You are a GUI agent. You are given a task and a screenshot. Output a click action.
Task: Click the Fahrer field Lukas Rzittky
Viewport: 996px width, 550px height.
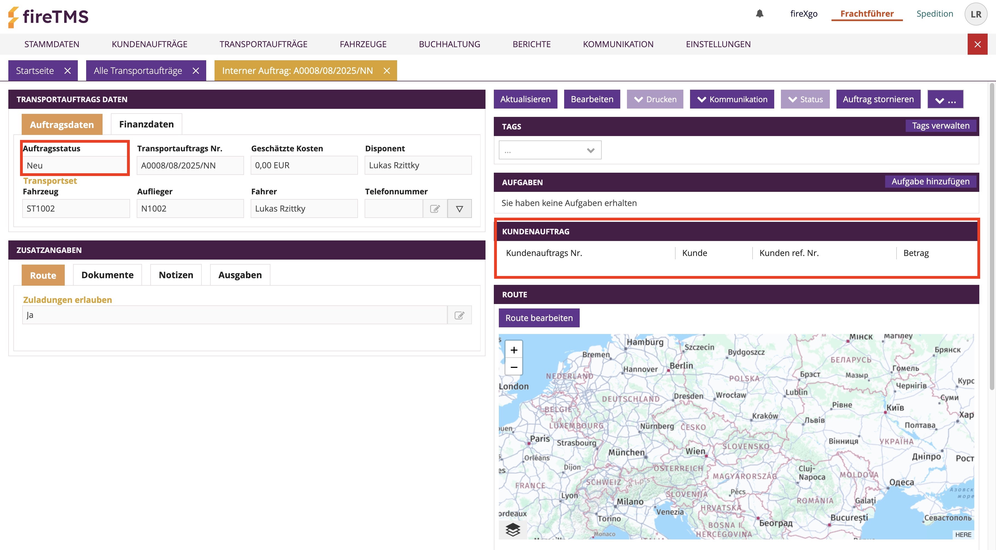click(304, 209)
